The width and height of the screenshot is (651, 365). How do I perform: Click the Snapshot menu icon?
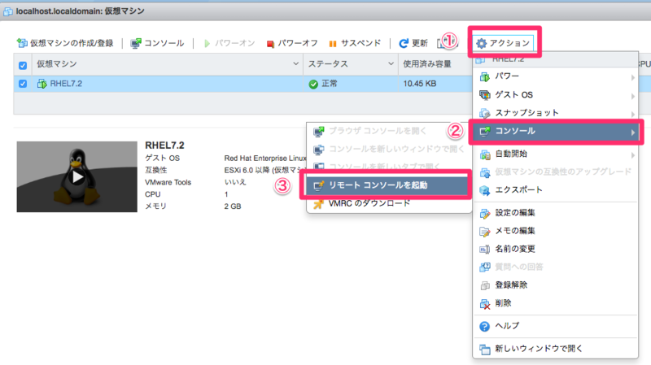[x=484, y=113]
